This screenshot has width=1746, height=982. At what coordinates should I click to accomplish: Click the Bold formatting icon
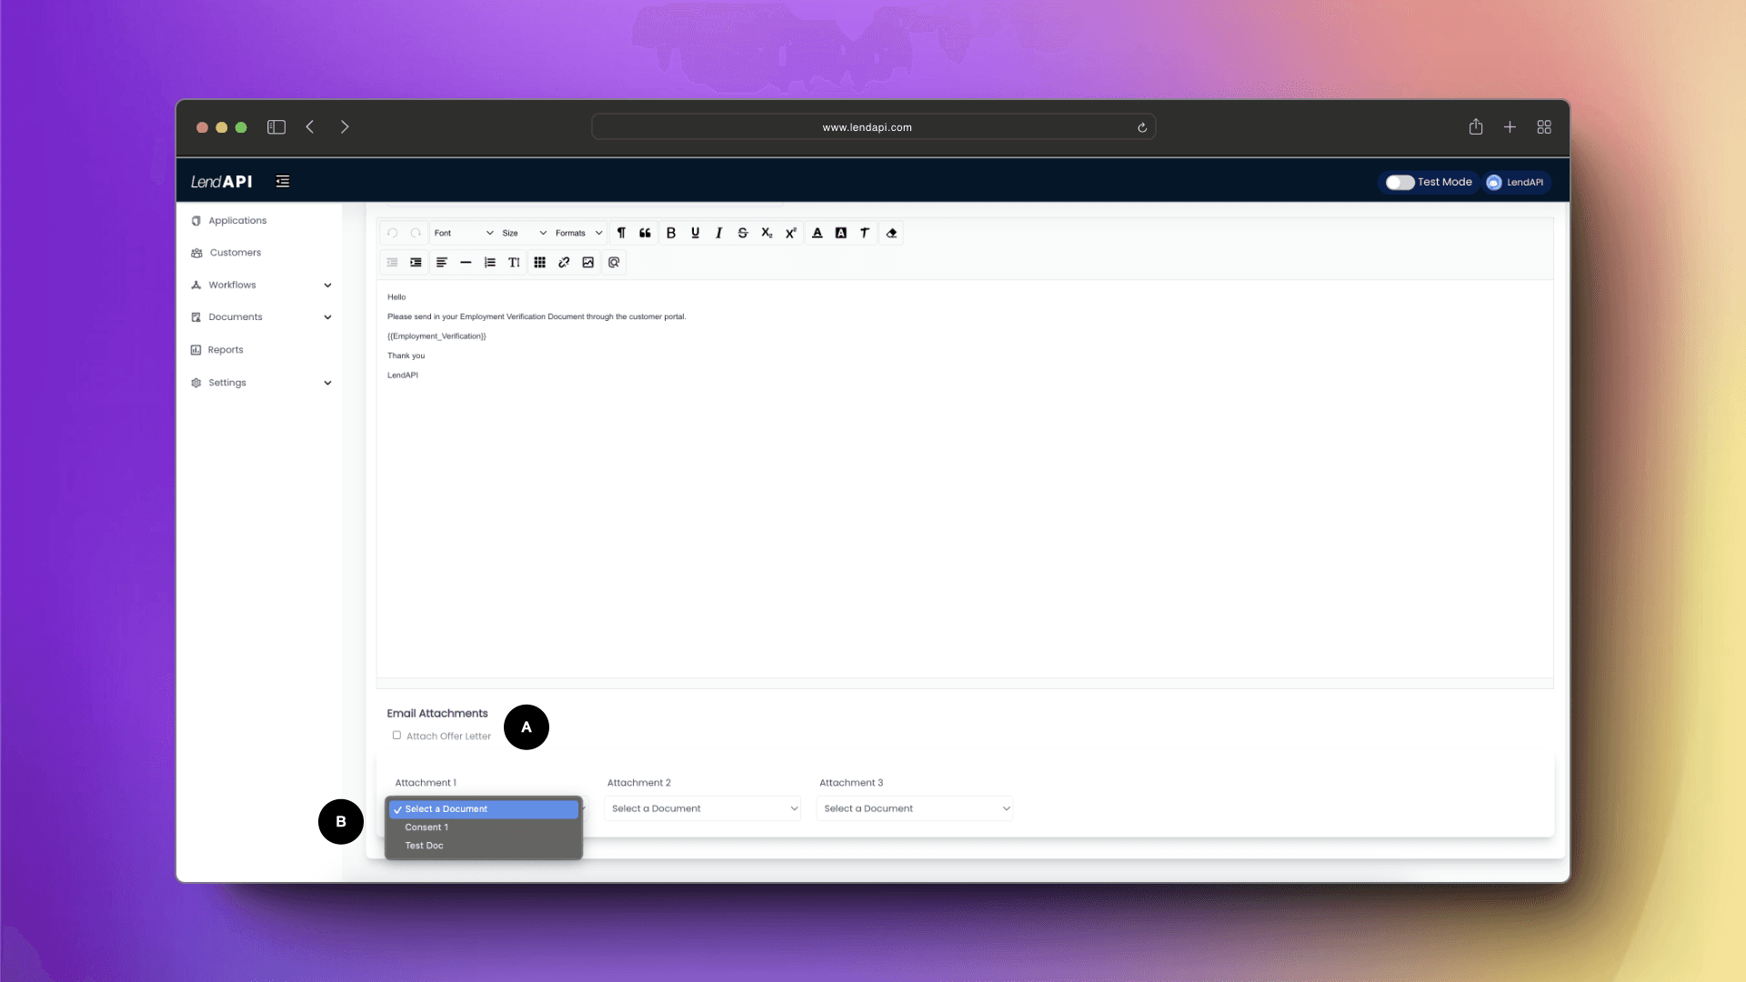tap(670, 232)
